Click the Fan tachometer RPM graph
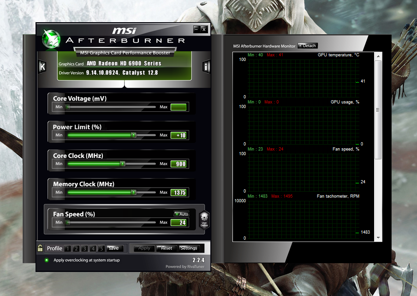The image size is (417, 296). (x=304, y=220)
